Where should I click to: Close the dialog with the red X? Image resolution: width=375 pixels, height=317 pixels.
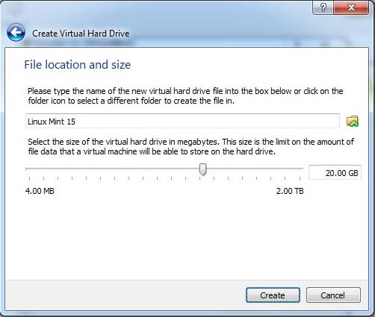[351, 7]
